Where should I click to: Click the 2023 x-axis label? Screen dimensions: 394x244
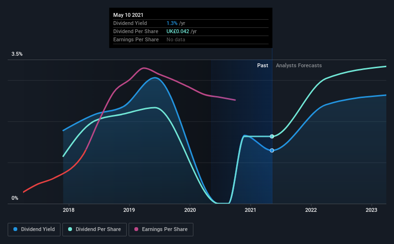pos(371,210)
